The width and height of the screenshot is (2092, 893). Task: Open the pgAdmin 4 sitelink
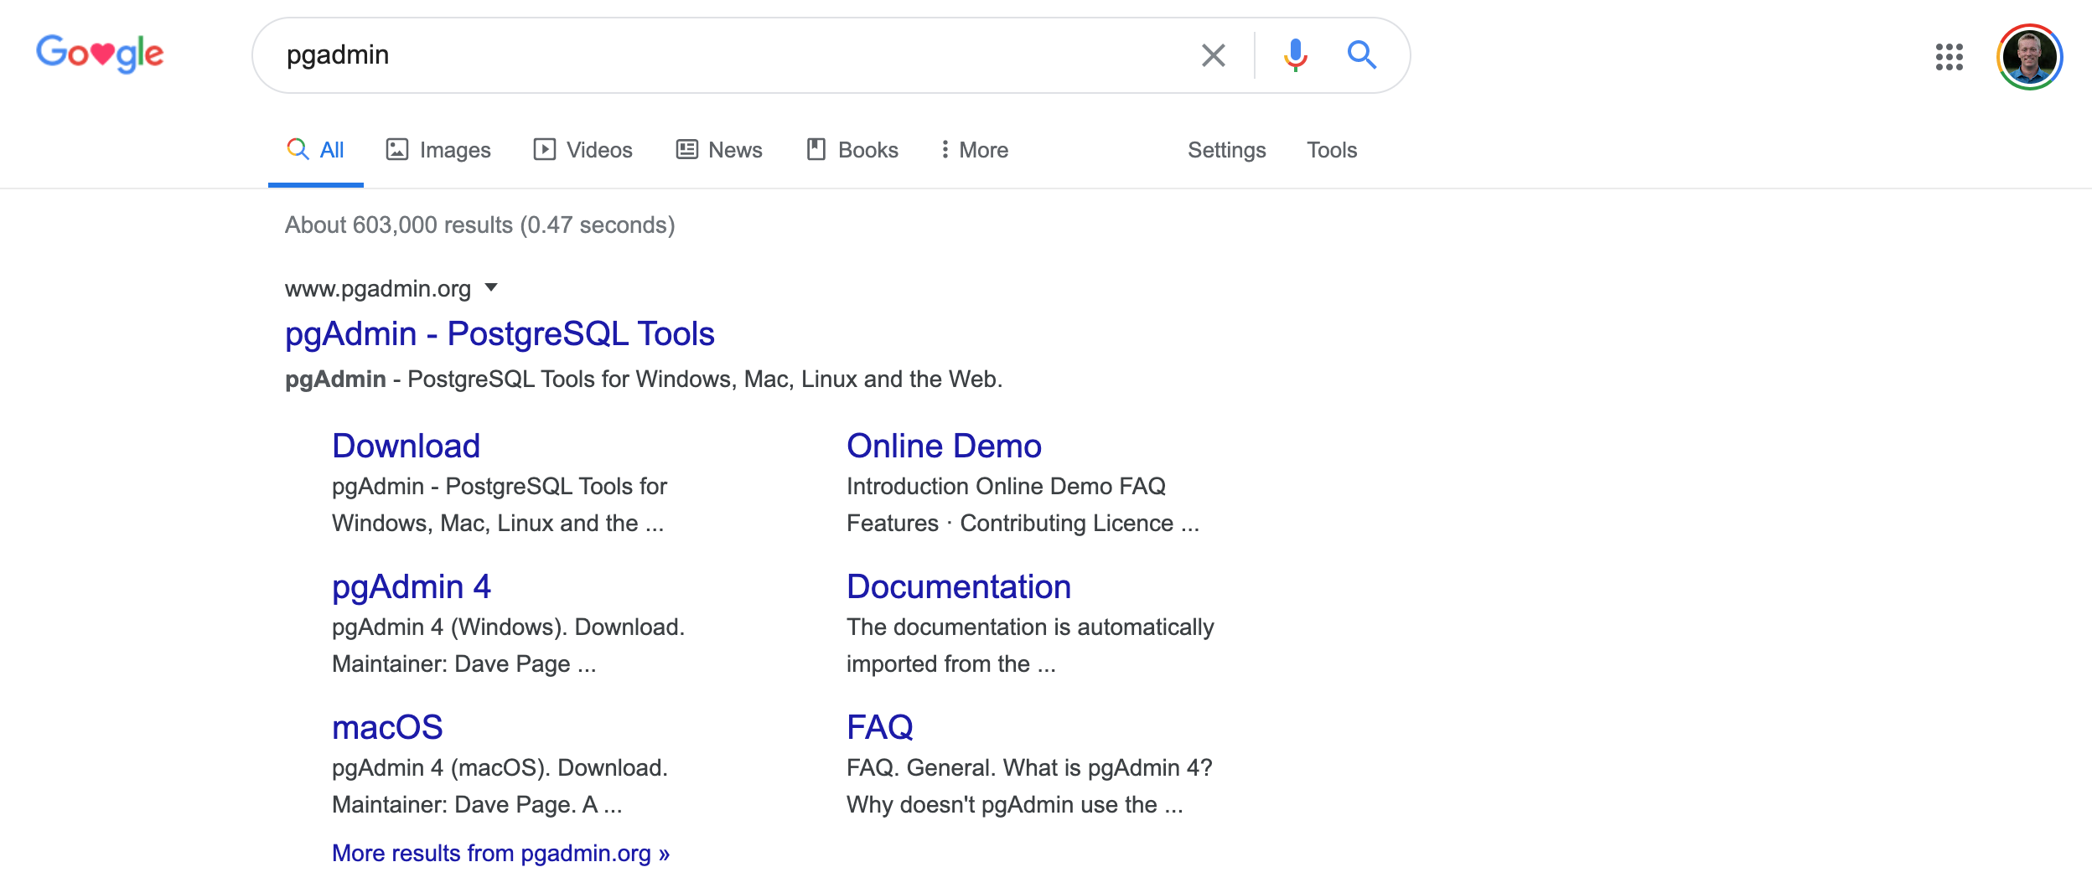point(412,586)
